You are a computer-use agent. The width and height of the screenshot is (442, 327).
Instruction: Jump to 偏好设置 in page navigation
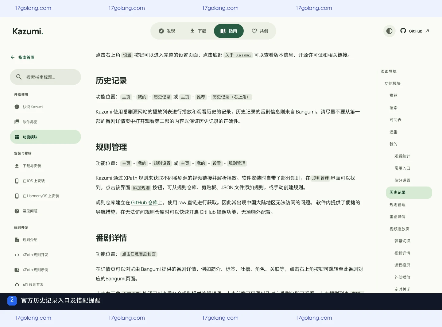[x=402, y=180]
